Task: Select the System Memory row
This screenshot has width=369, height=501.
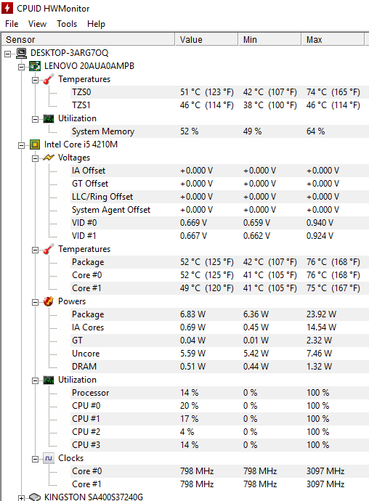Action: click(219, 131)
